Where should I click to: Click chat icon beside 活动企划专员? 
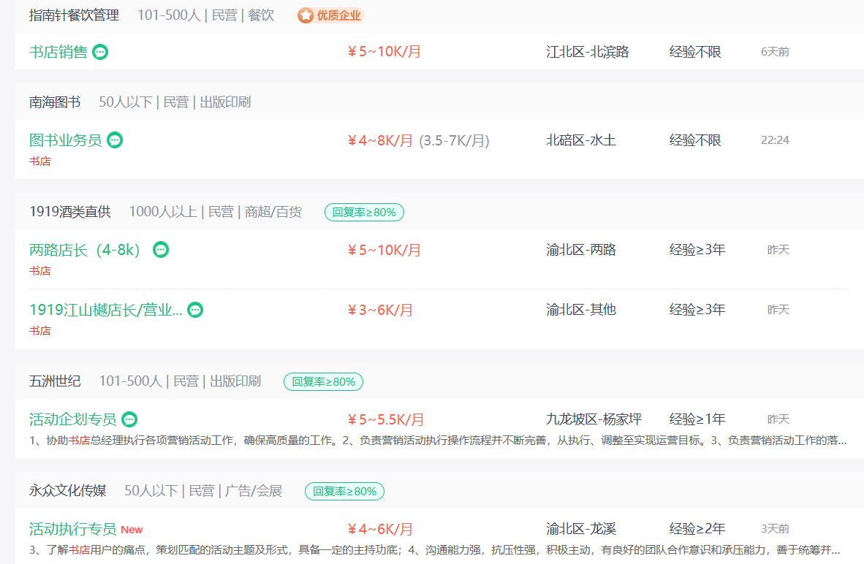tap(129, 419)
